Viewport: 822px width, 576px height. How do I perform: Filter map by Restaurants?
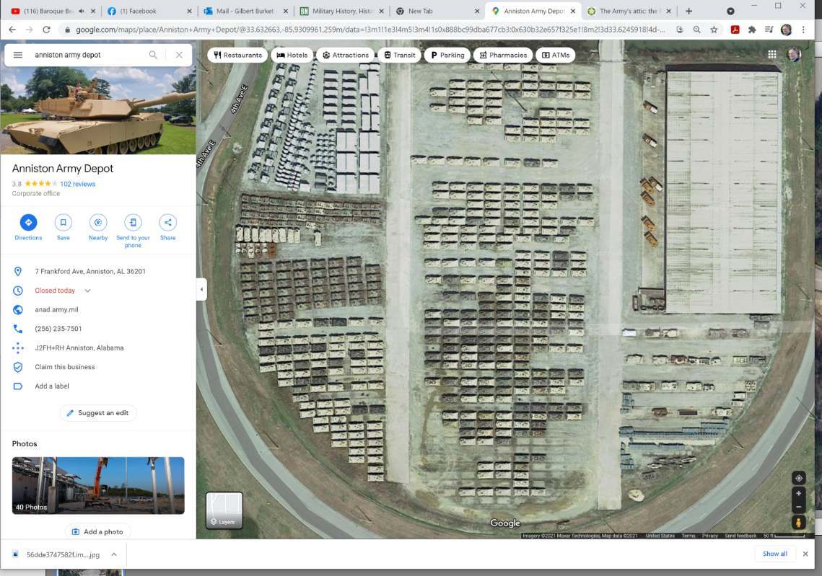pyautogui.click(x=237, y=55)
